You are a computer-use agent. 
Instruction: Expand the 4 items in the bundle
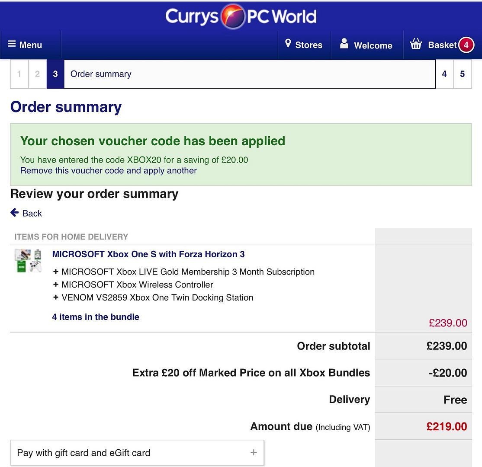click(x=96, y=317)
